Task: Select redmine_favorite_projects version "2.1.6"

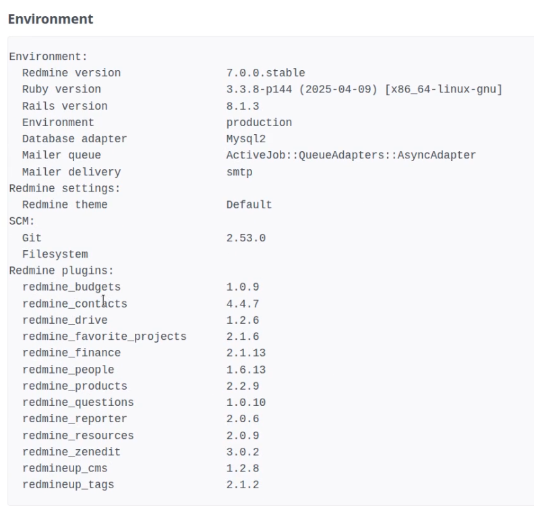Action: 243,337
